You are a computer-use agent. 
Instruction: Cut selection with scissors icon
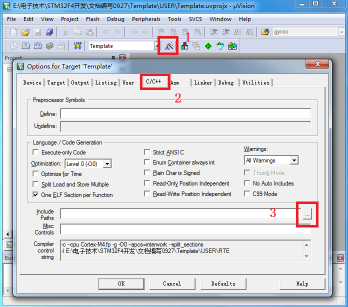[65, 32]
